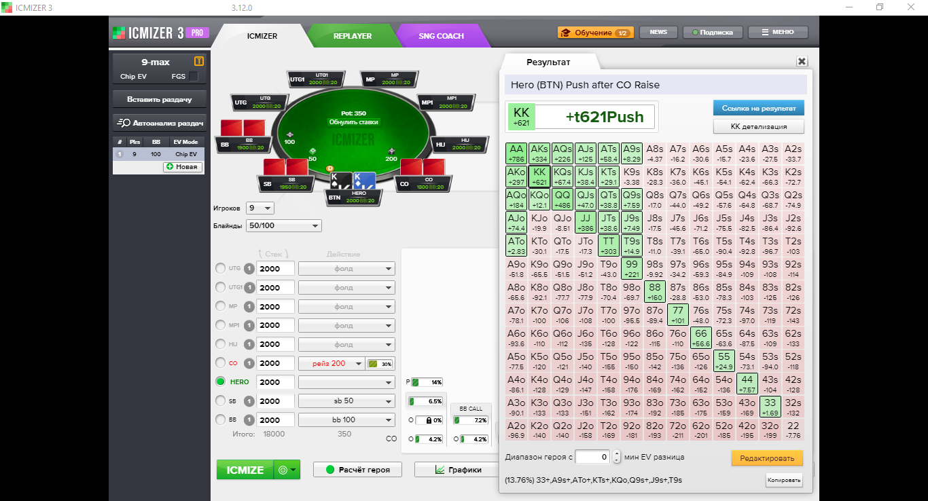This screenshot has width=928, height=501.
Task: Open the bb 100 action dropdown
Action: tap(346, 420)
